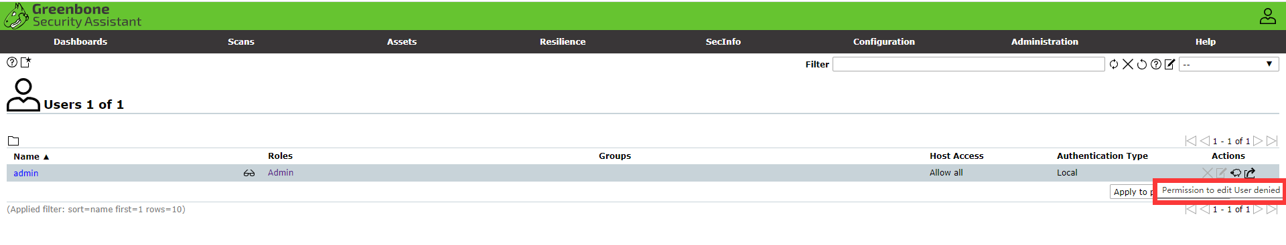The width and height of the screenshot is (1286, 245).
Task: Open the saved filters dropdown
Action: 1229,64
